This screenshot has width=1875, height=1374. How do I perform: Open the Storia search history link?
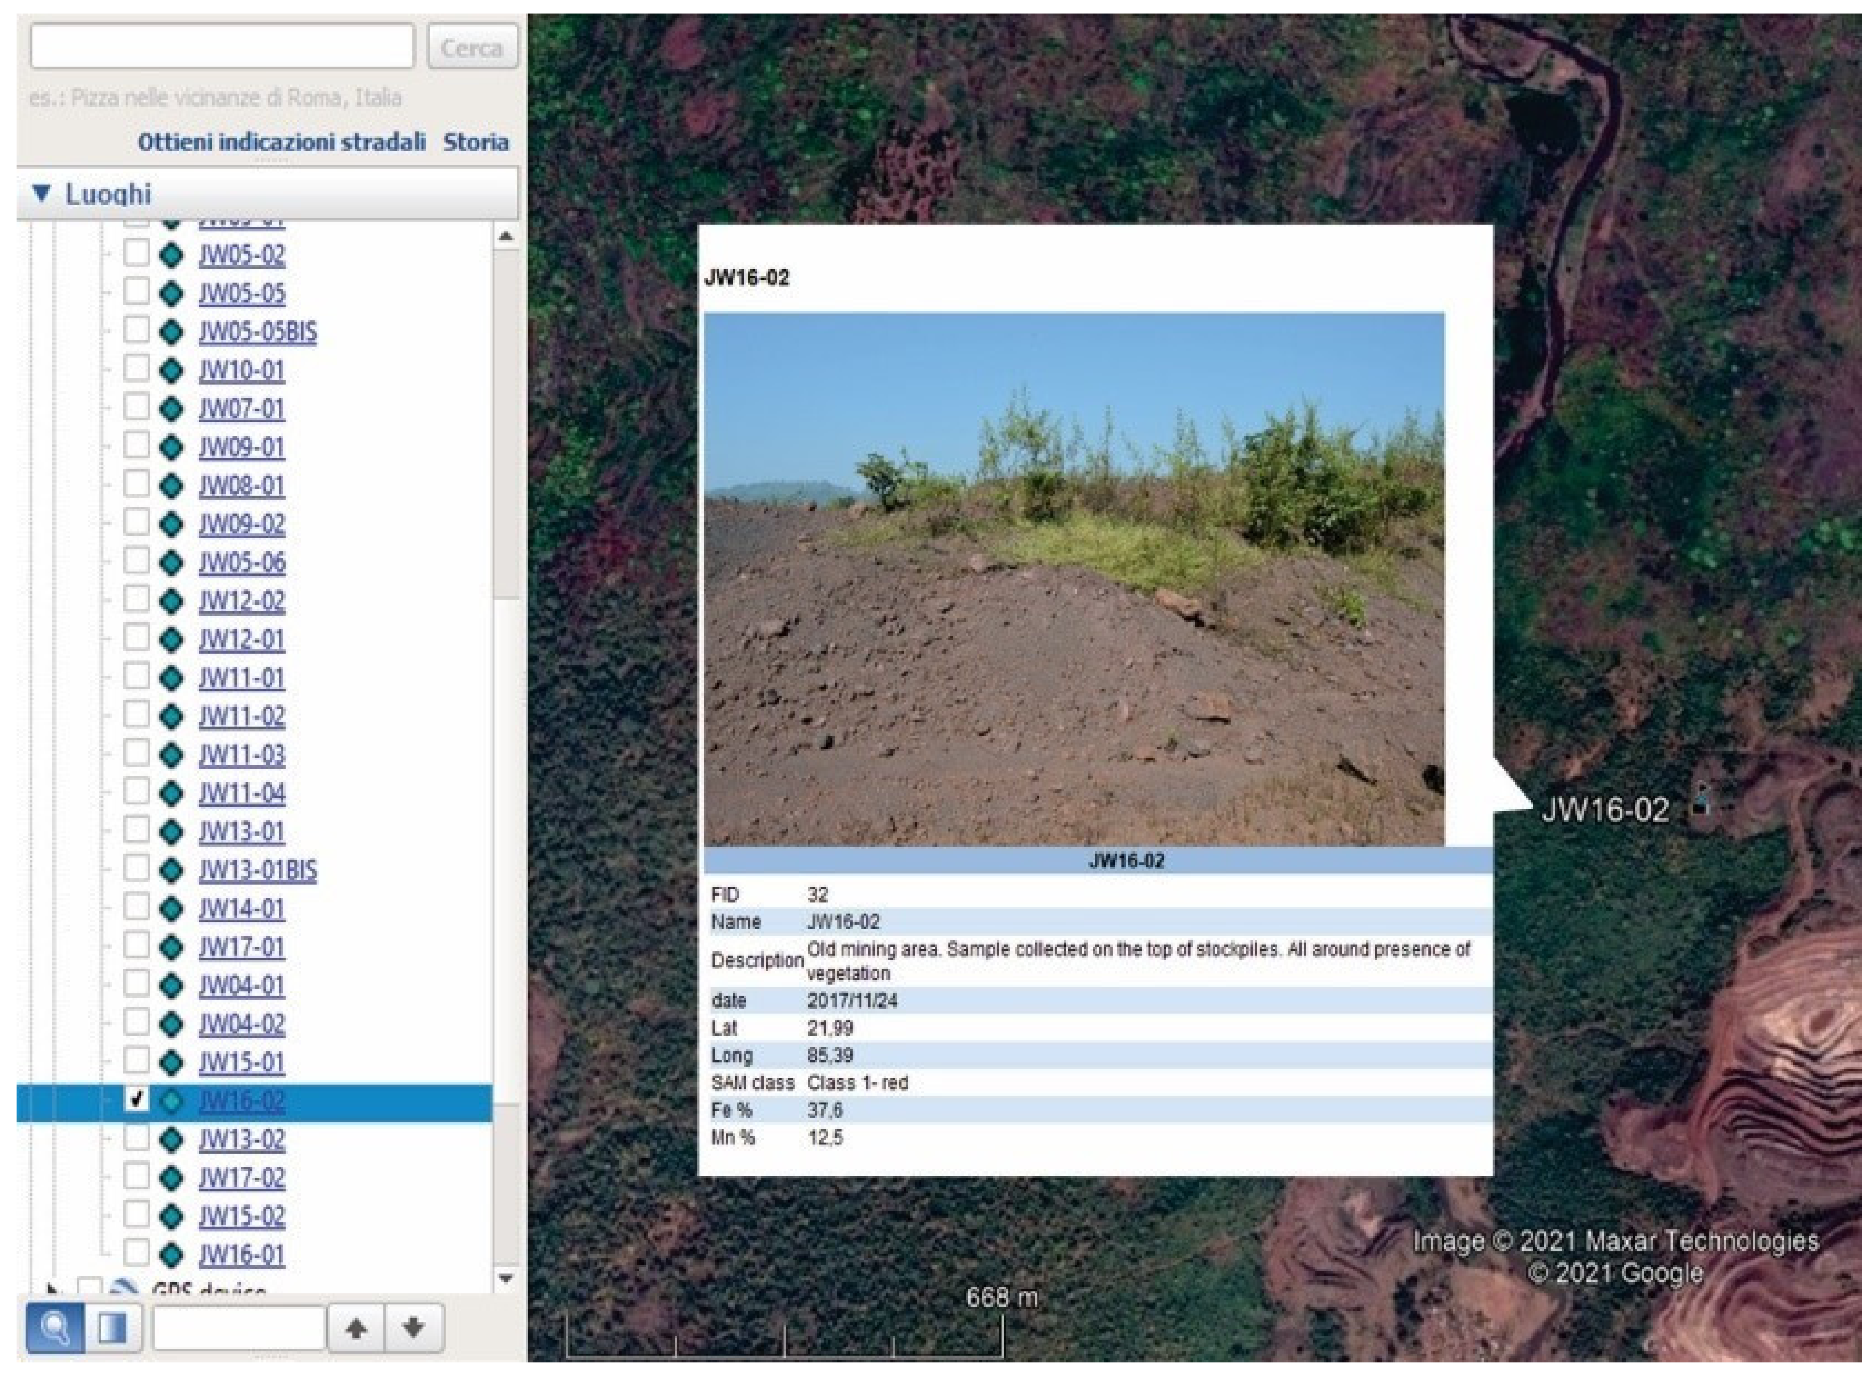[x=475, y=142]
